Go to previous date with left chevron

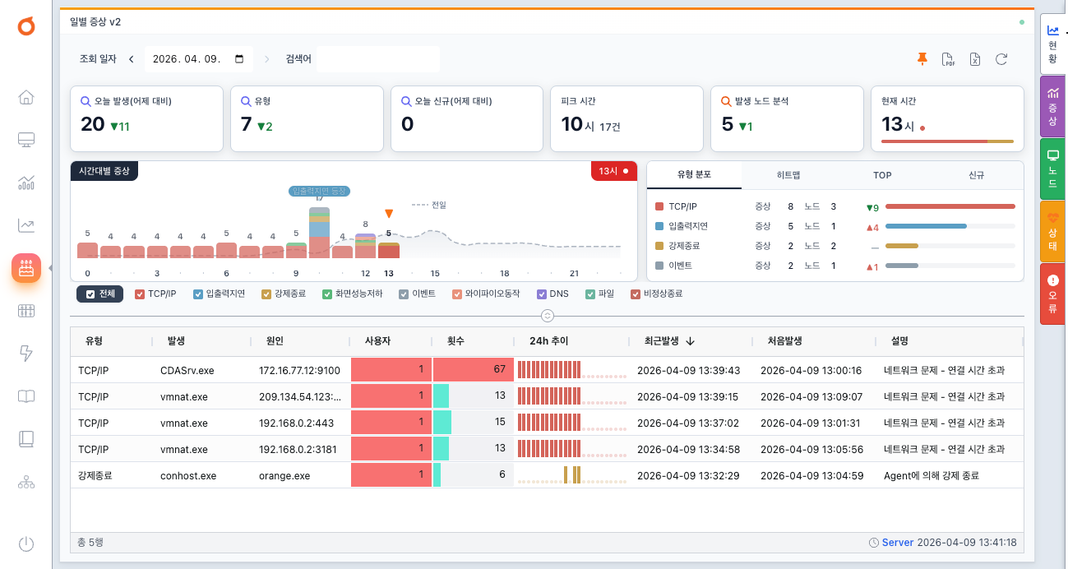pyautogui.click(x=131, y=59)
